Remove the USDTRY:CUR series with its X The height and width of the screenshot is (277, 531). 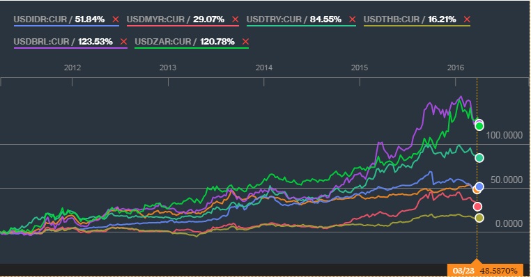pyautogui.click(x=352, y=19)
